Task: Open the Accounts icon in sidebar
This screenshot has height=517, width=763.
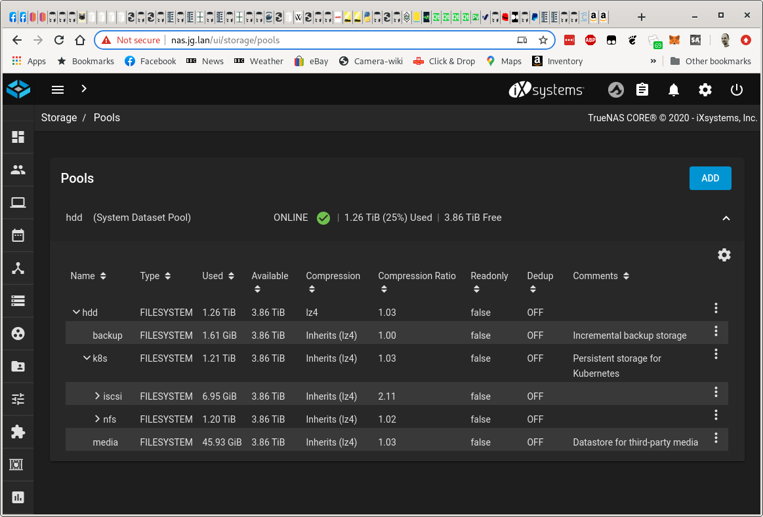Action: pyautogui.click(x=18, y=170)
